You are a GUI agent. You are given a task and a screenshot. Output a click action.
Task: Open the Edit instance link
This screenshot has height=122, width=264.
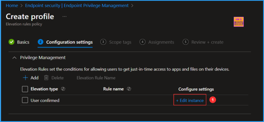click(x=190, y=100)
